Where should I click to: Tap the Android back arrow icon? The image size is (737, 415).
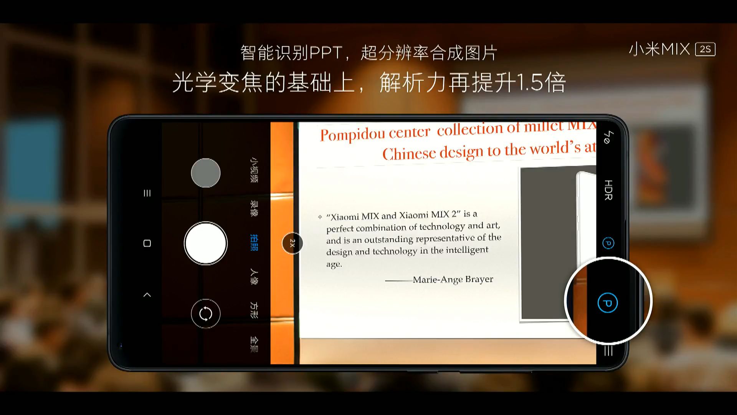(147, 295)
